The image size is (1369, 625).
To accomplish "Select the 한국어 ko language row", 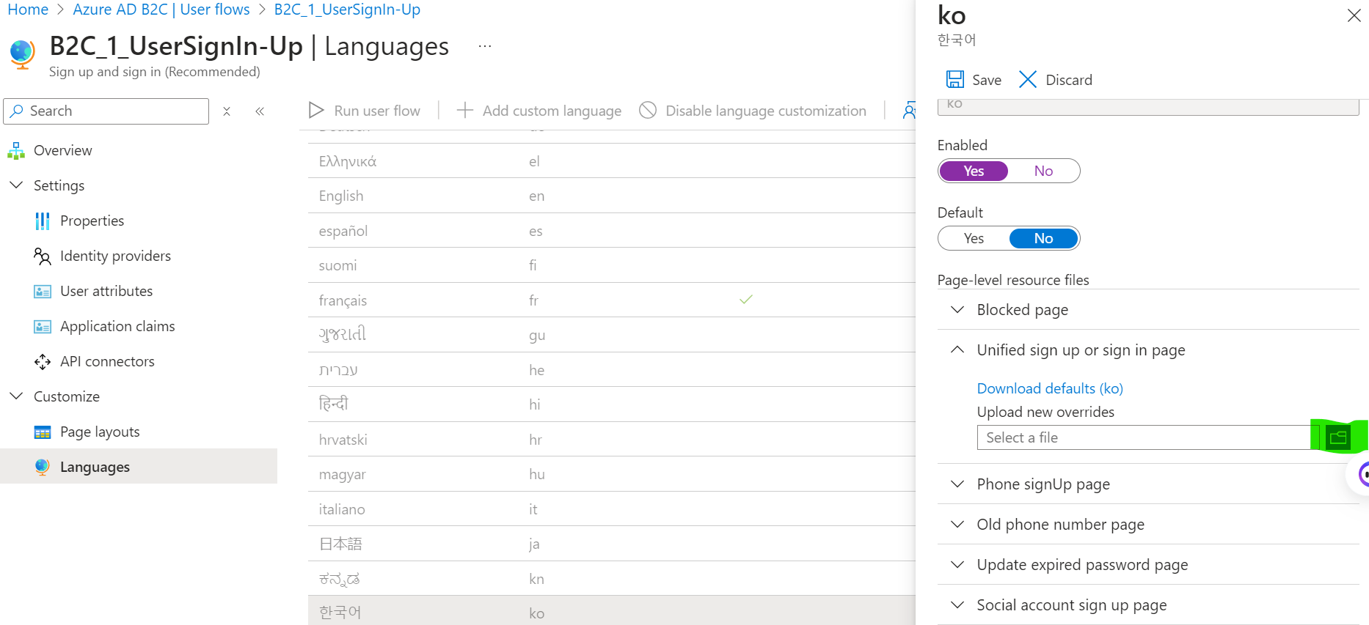I will [x=612, y=611].
